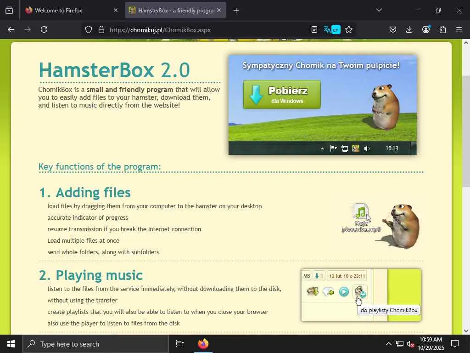Click the blue play button icon

click(344, 291)
